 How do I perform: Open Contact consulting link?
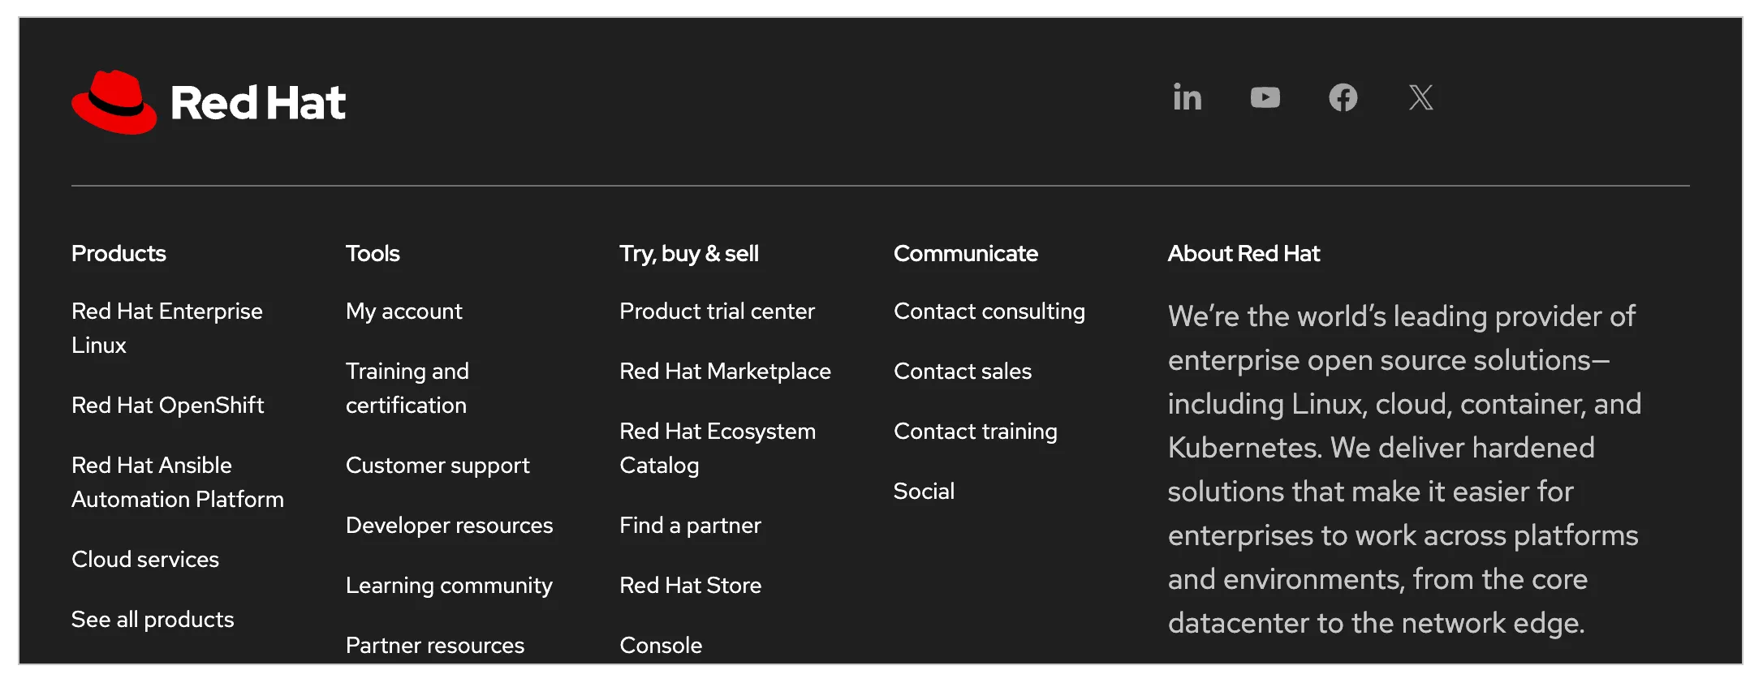[x=989, y=311]
